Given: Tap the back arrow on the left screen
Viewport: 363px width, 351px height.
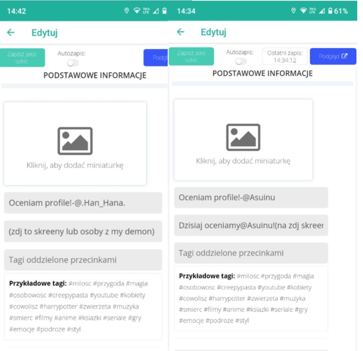Looking at the screenshot, I should click(11, 33).
